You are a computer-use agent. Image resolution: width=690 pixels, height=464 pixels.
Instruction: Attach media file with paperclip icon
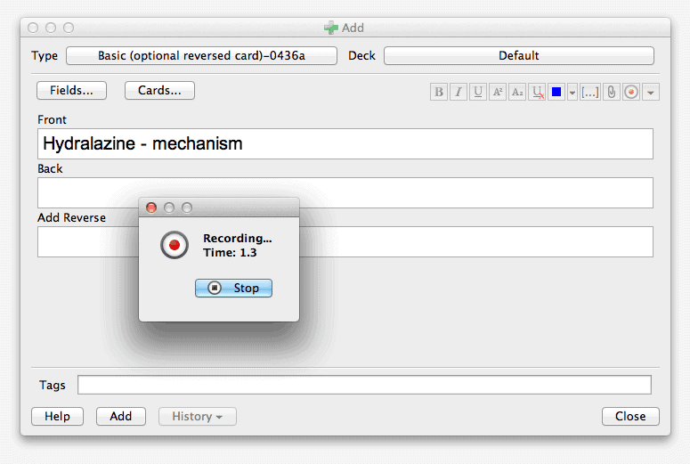pos(612,92)
